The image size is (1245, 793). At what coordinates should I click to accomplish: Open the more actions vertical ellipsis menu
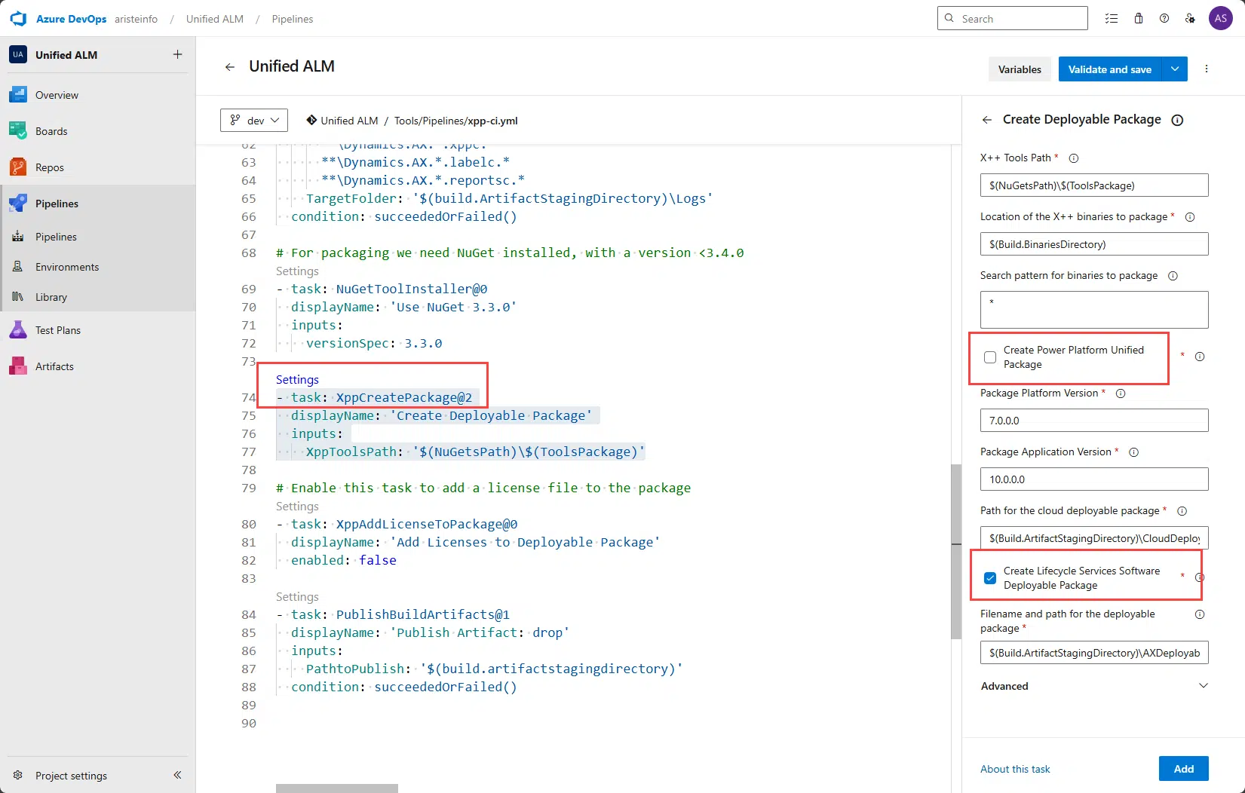1207,69
